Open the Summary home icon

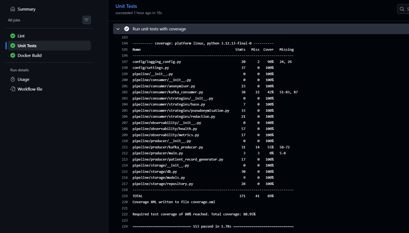pos(13,9)
